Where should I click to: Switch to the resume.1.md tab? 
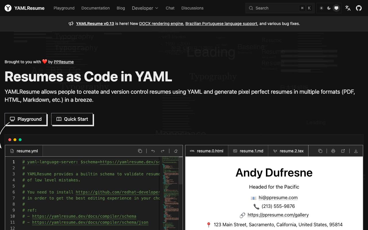pyautogui.click(x=248, y=151)
